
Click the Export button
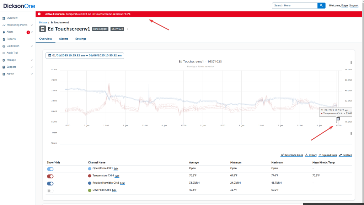[x=311, y=155]
